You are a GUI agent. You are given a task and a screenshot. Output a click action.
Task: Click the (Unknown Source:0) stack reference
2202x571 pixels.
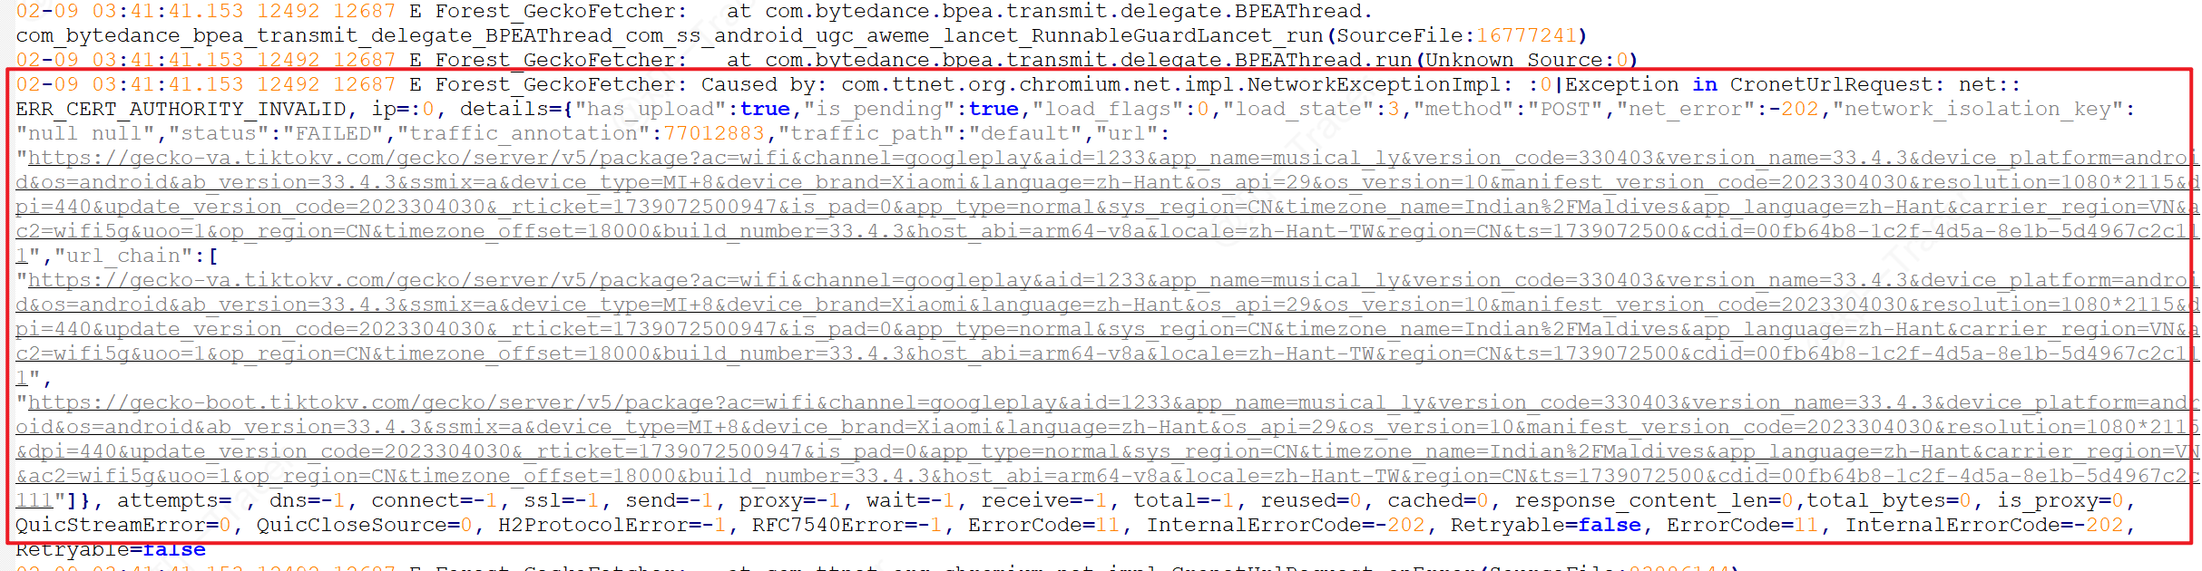pyautogui.click(x=1527, y=60)
